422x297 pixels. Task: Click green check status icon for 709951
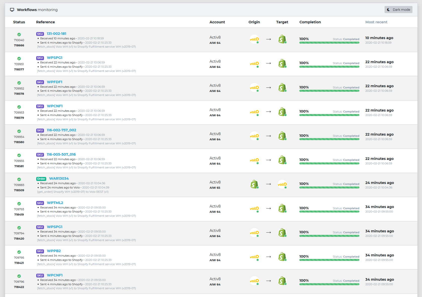[19, 59]
